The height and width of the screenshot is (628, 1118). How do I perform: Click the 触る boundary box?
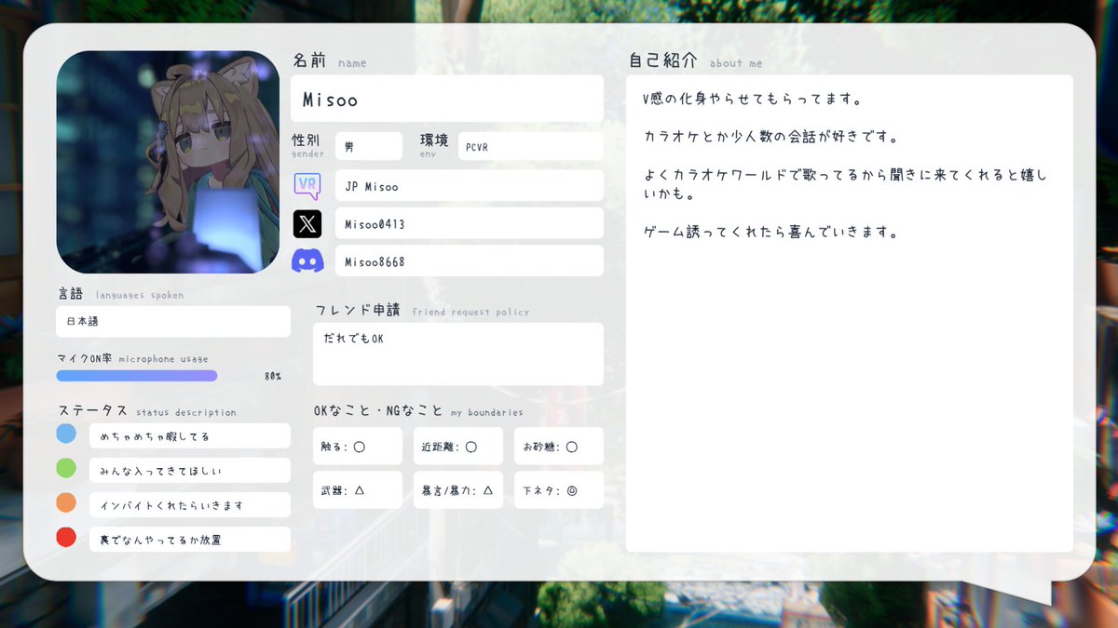coord(358,447)
